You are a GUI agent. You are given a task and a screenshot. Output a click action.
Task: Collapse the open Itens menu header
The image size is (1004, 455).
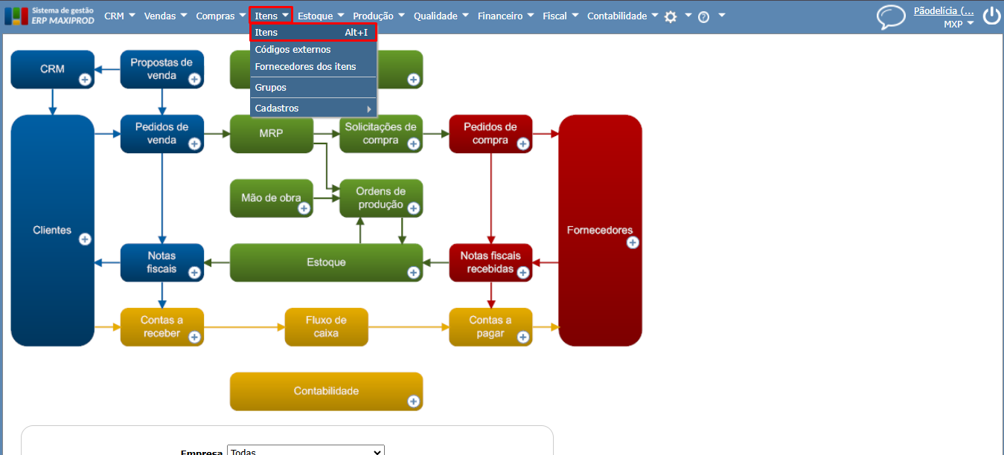tap(271, 16)
